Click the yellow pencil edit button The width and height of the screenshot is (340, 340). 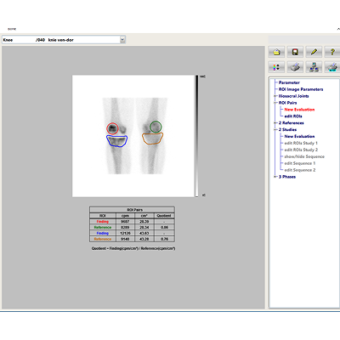tap(314, 52)
